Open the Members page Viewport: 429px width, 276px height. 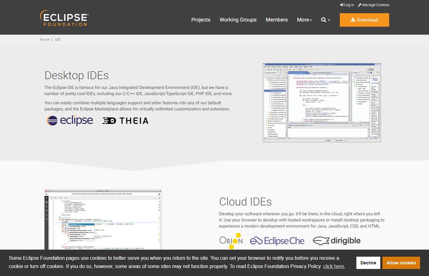(x=277, y=20)
